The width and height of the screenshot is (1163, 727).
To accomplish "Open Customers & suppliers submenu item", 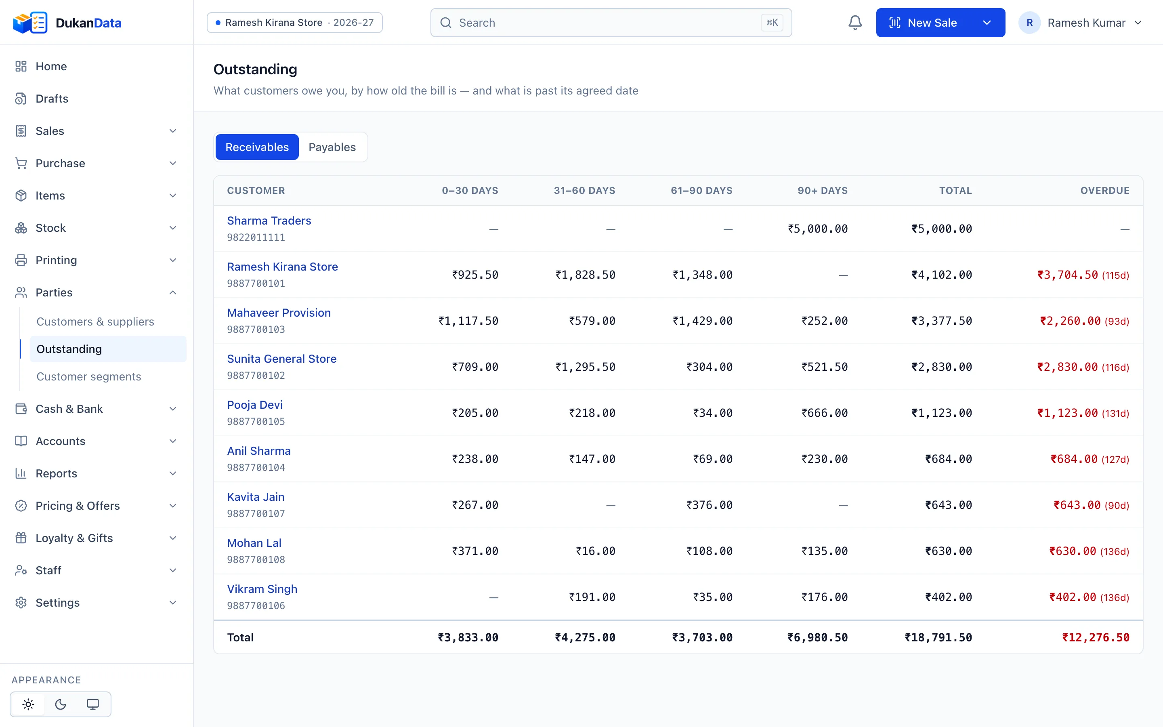I will click(95, 321).
